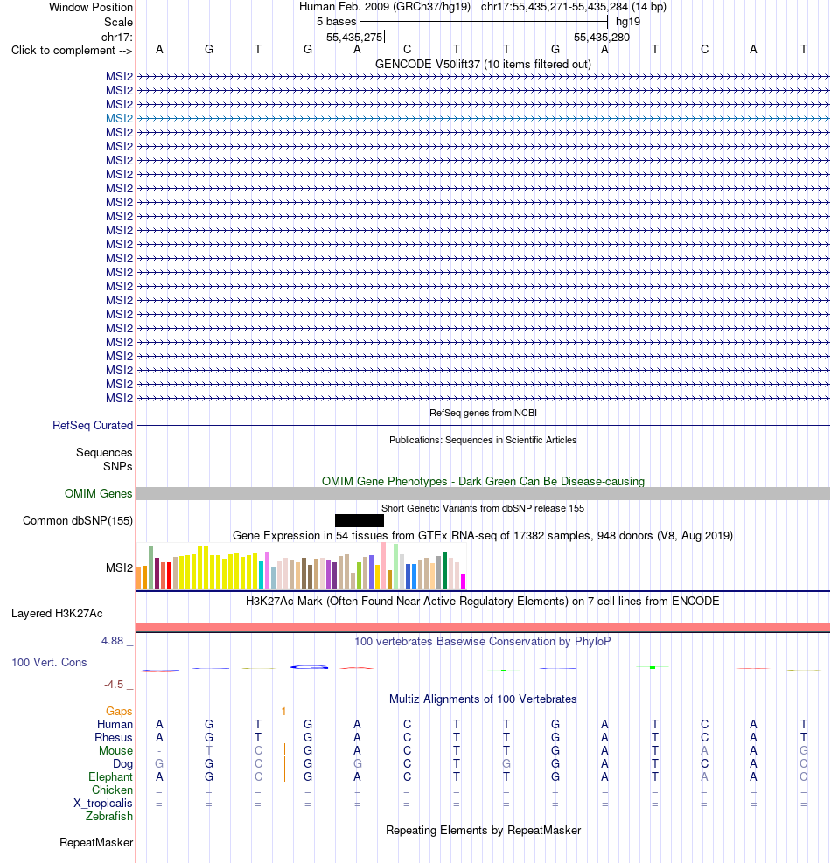Select the Layered H3K27Ac track label
This screenshot has height=863, width=831.
57,614
